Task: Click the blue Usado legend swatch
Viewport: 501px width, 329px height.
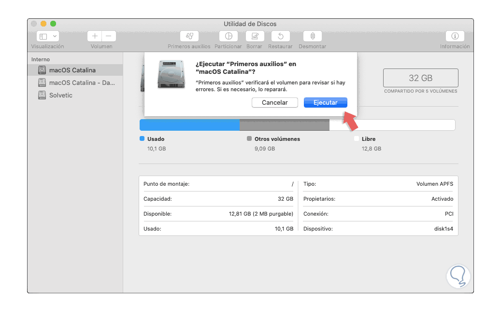Action: 142,138
